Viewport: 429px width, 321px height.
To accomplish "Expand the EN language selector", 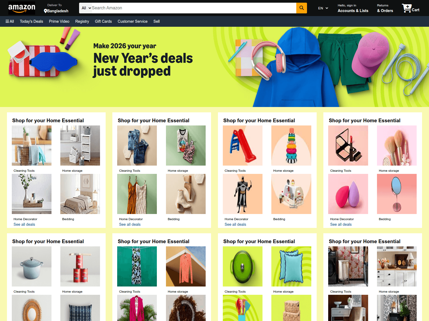I will 323,8.
